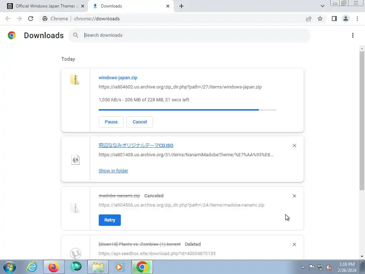Click Show in folder link

[113, 171]
